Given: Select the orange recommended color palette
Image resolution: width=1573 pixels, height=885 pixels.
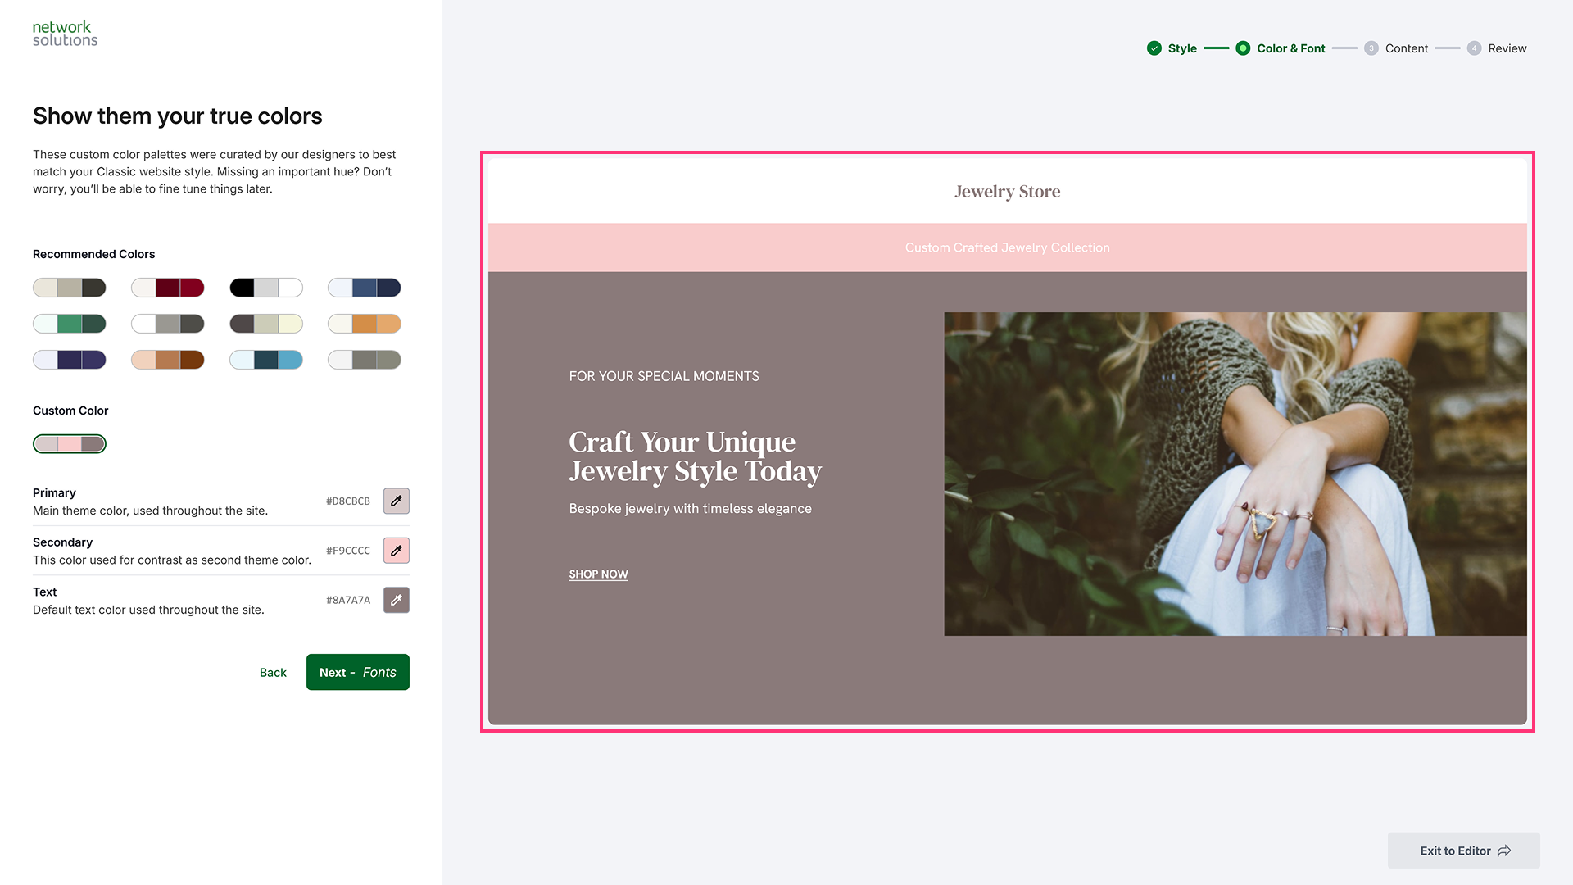Looking at the screenshot, I should (365, 324).
